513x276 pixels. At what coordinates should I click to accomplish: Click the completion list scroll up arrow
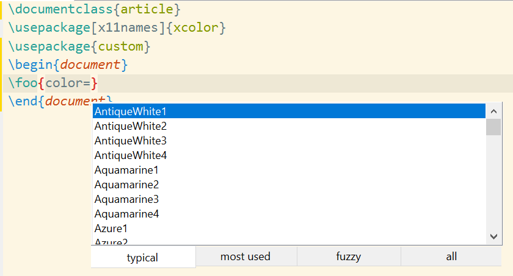coord(493,111)
